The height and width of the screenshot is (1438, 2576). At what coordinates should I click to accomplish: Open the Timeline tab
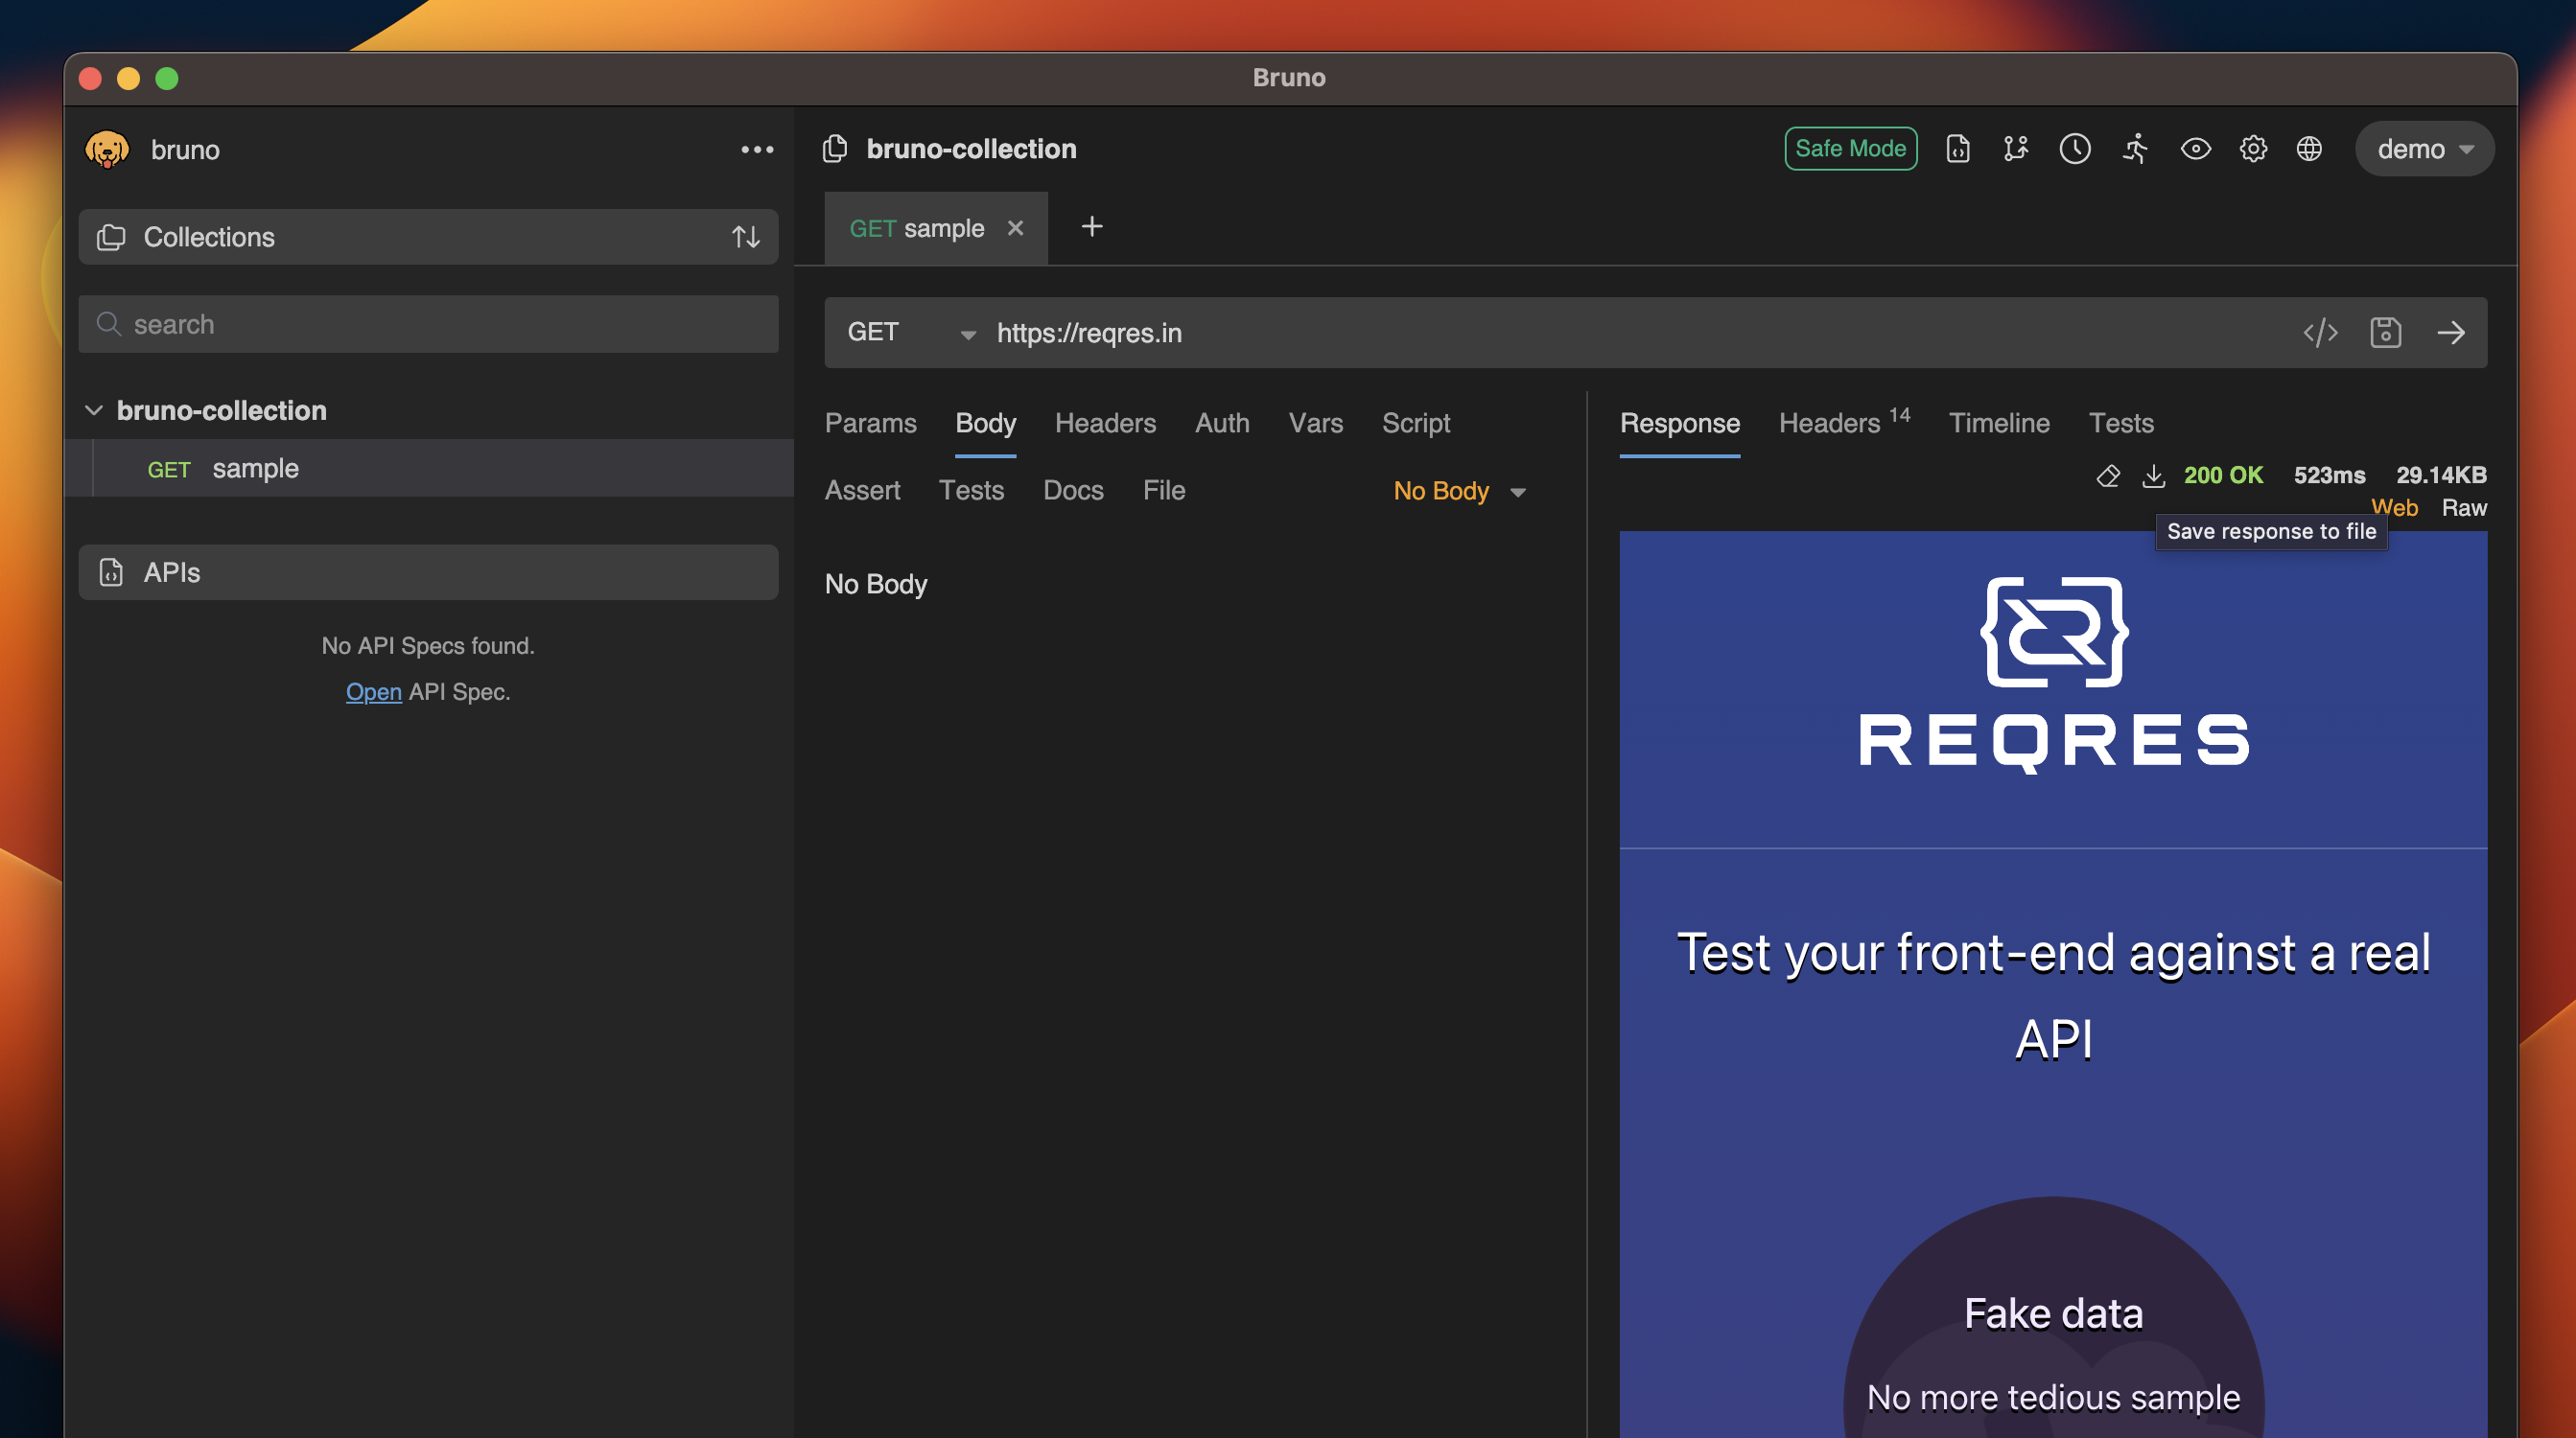[x=1999, y=423]
